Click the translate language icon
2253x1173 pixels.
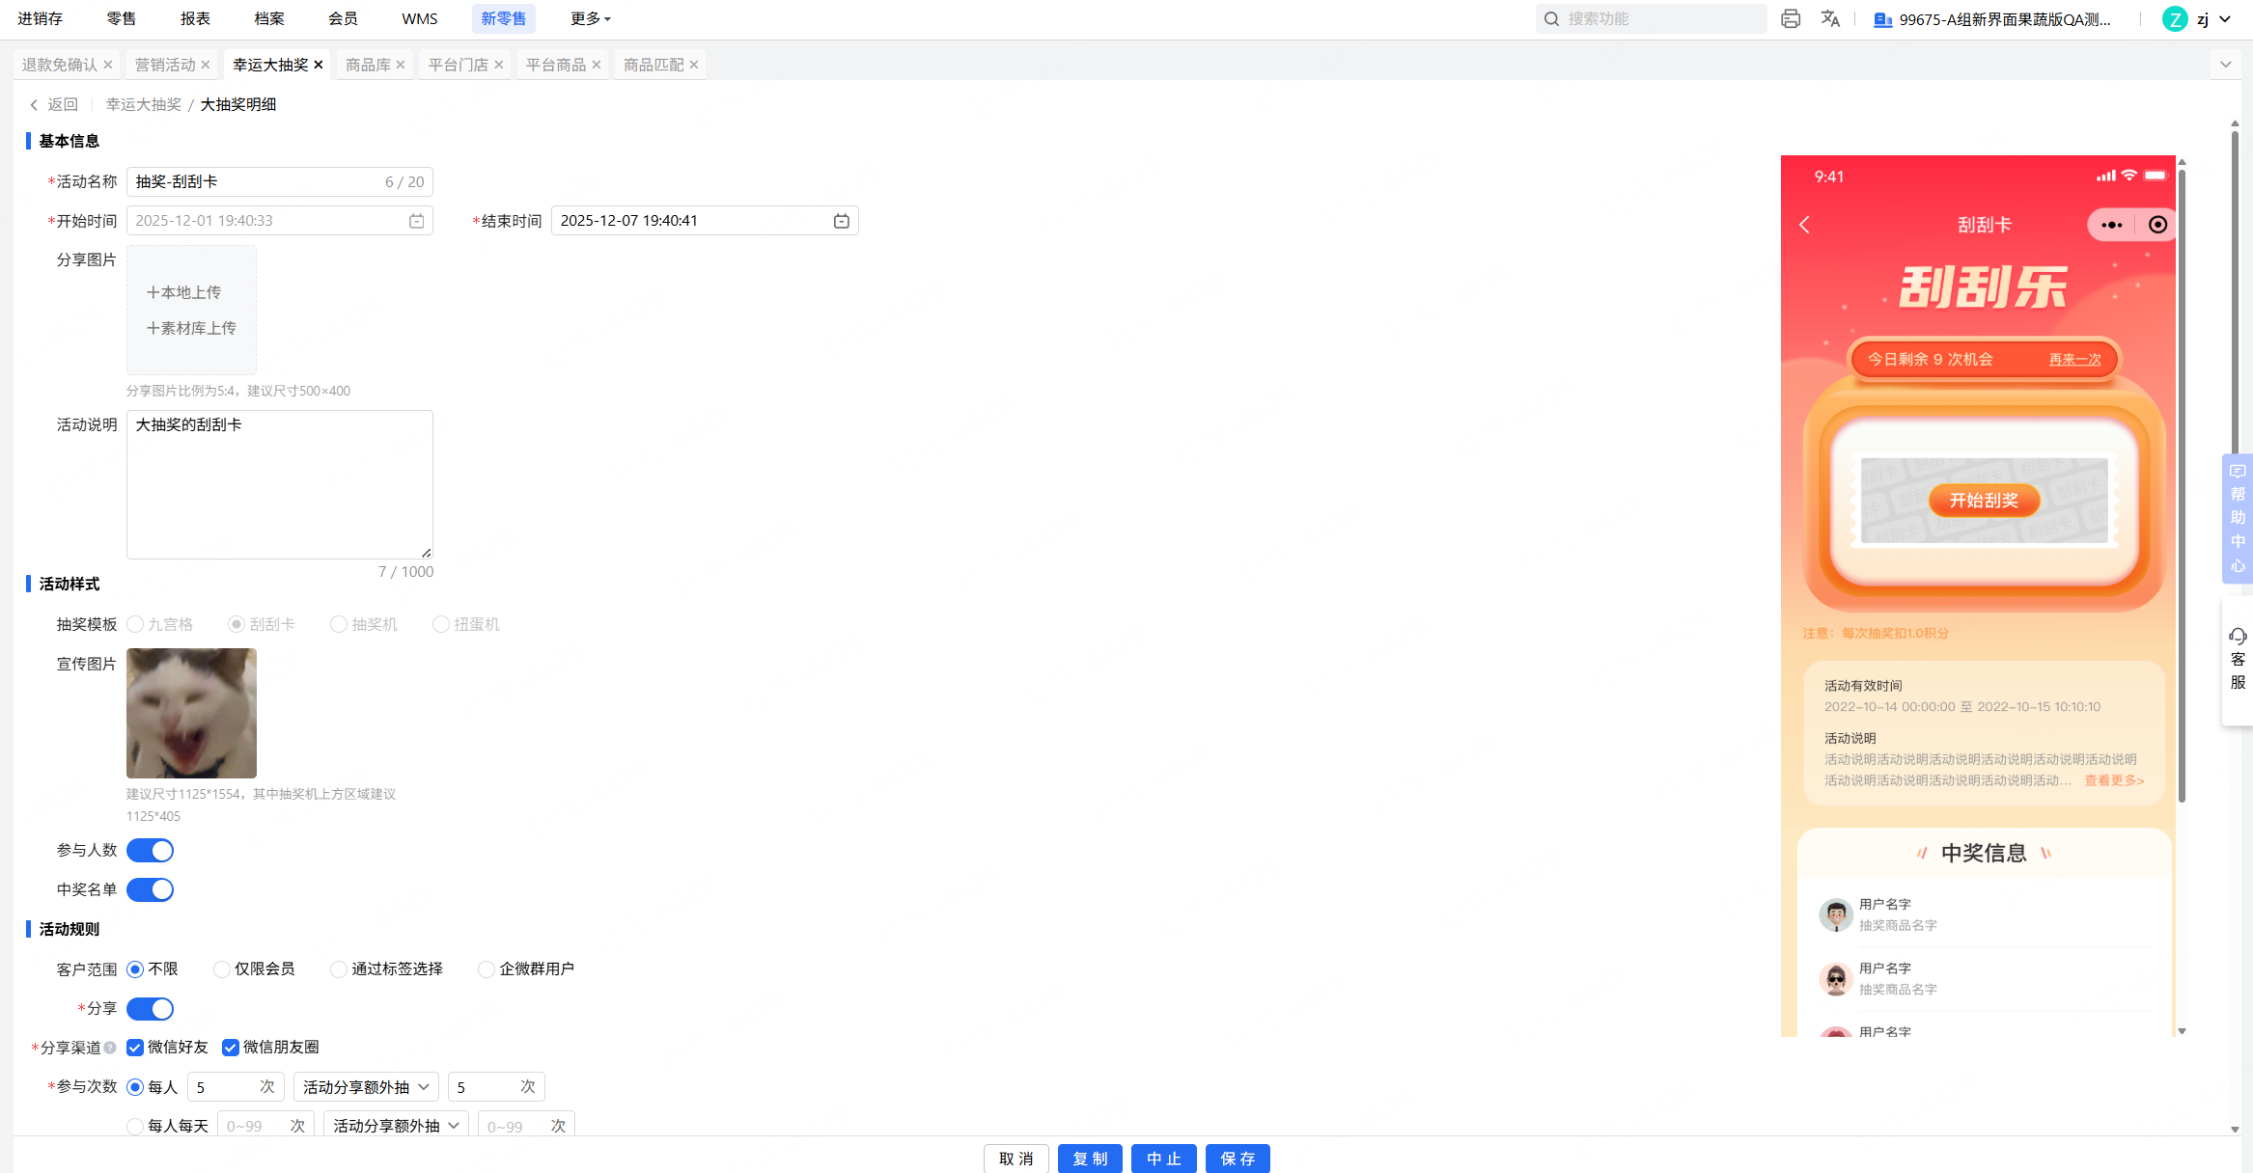pos(1830,18)
